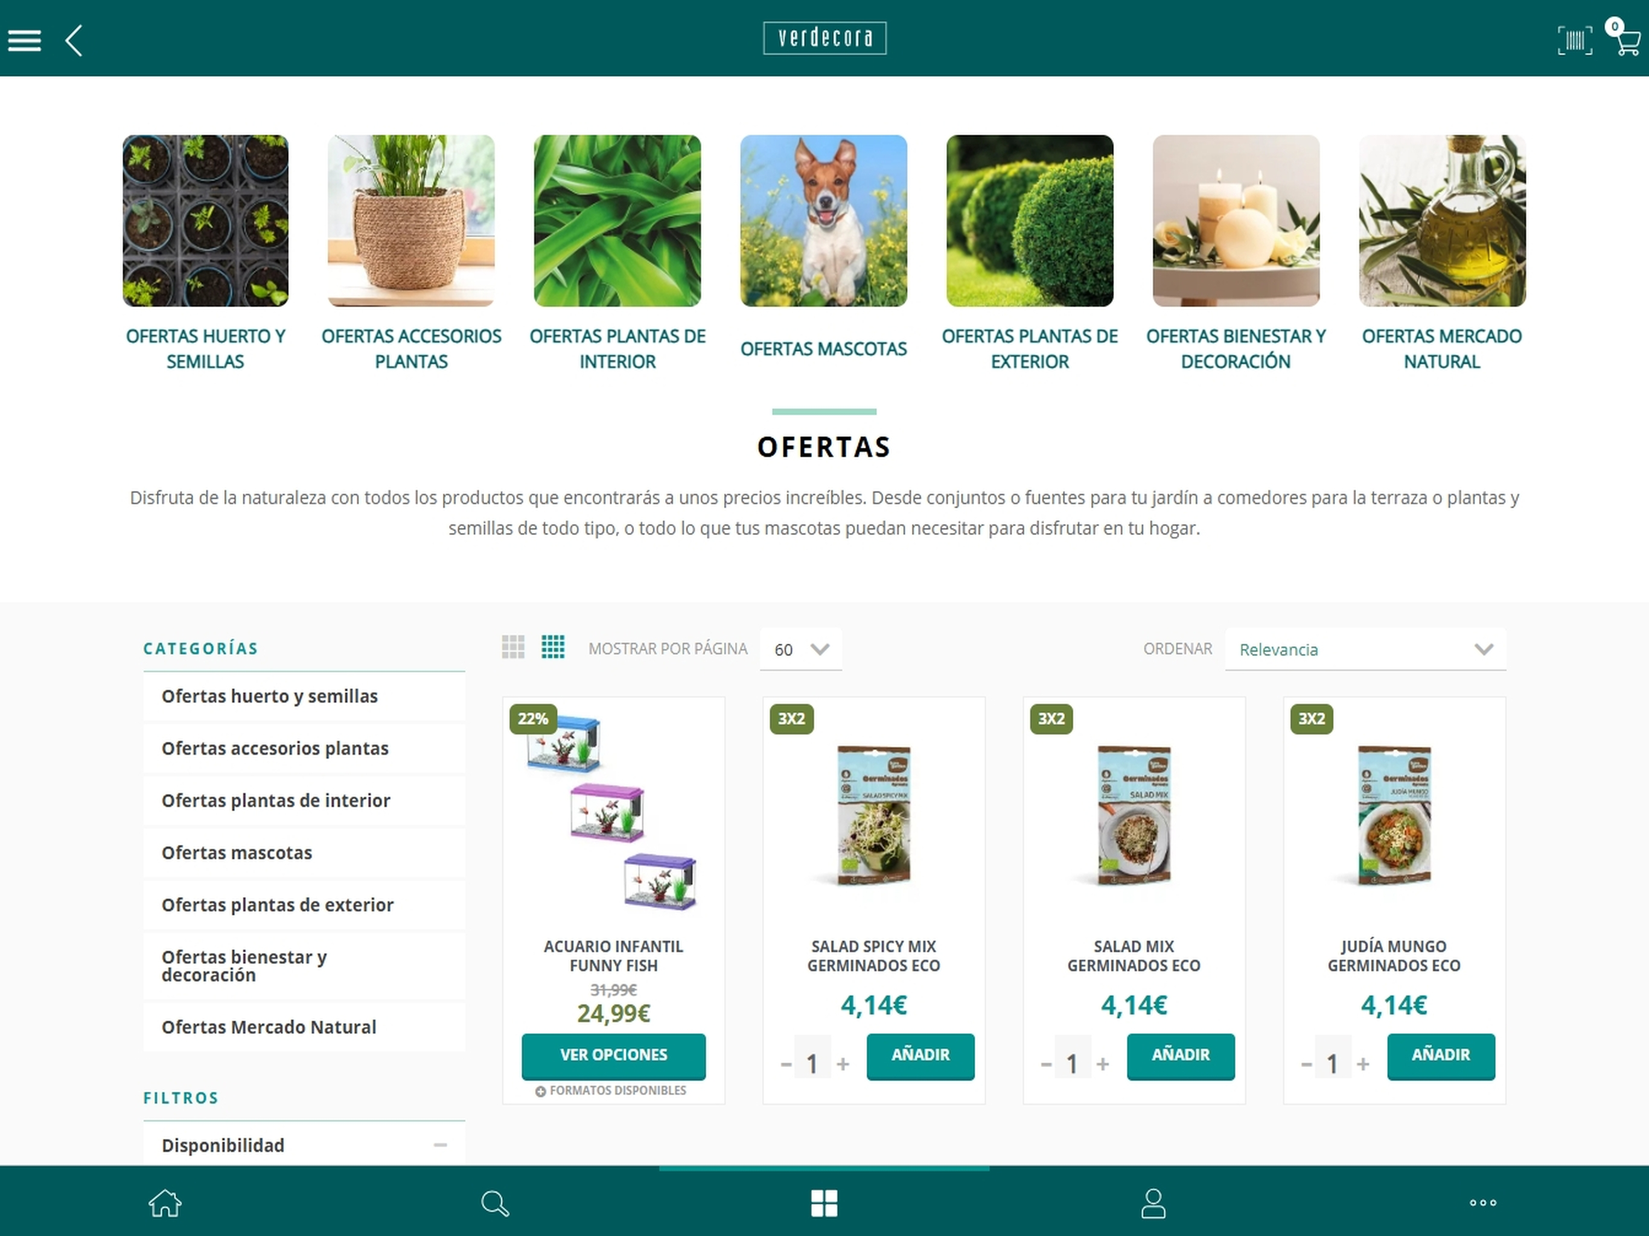Screen dimensions: 1649x1236
Task: Click the wicker basket plant thumbnail
Action: 412,221
